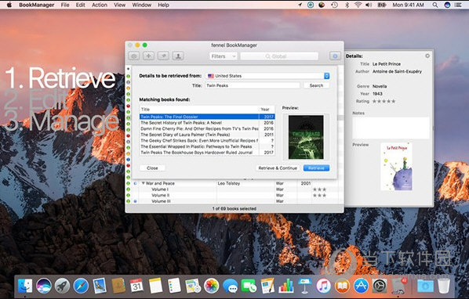Image resolution: width=469 pixels, height=299 pixels.
Task: Set rating stars for Le Petit Prince
Action: tap(384, 102)
